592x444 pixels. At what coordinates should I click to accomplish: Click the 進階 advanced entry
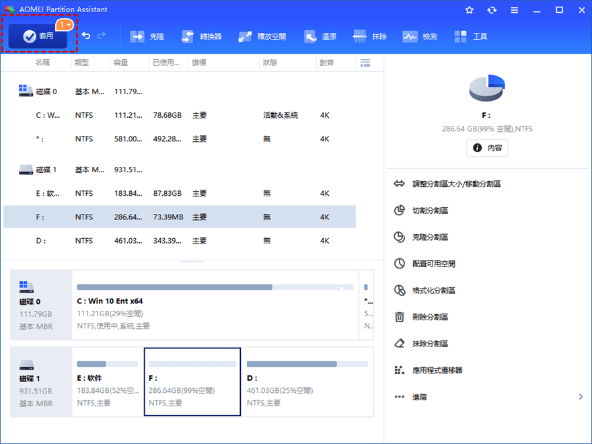(420, 397)
